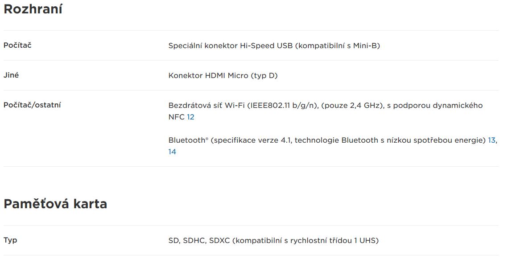
Task: Click the words 'typ D'
Action: pyautogui.click(x=264, y=76)
